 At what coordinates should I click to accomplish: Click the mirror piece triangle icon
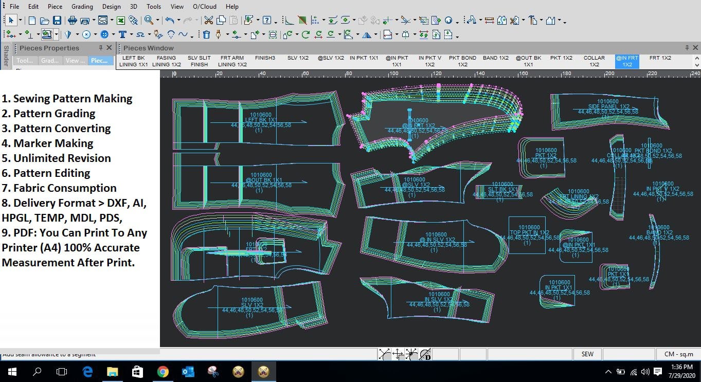[x=366, y=34]
